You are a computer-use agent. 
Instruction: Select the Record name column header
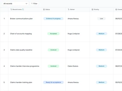tap(25, 9)
